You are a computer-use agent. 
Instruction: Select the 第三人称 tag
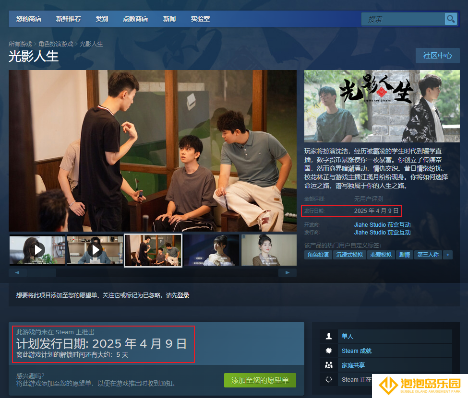click(x=428, y=255)
